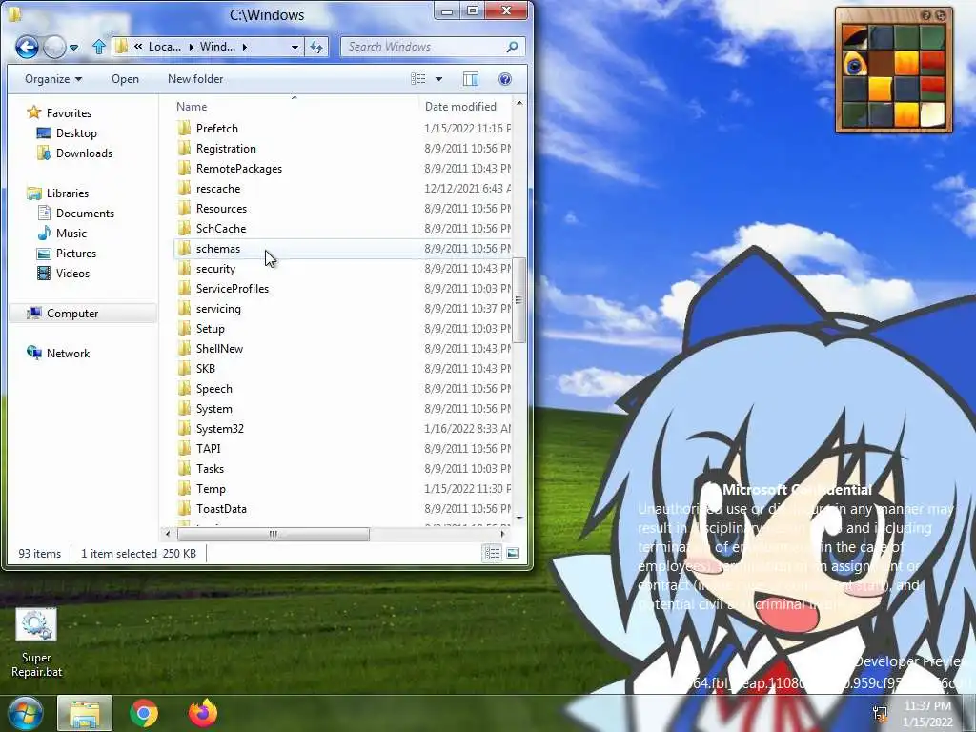Click the scroll down arrow
Viewport: 976px width, 732px height.
pos(519,518)
